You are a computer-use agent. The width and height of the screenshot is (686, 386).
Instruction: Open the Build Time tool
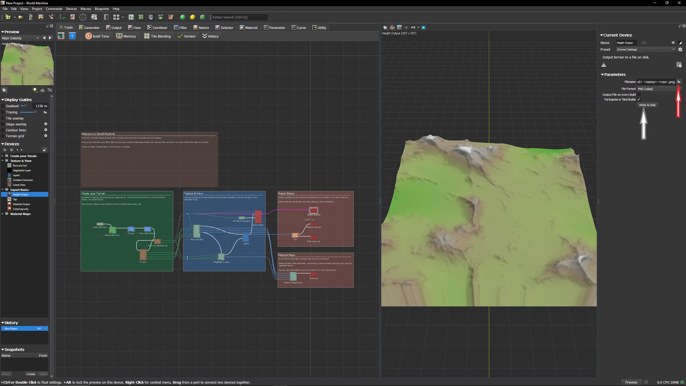[x=97, y=36]
